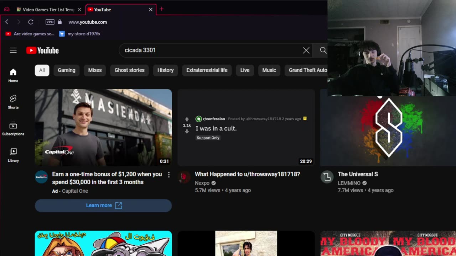Click the browser forward arrow
The image size is (456, 256).
[x=19, y=22]
